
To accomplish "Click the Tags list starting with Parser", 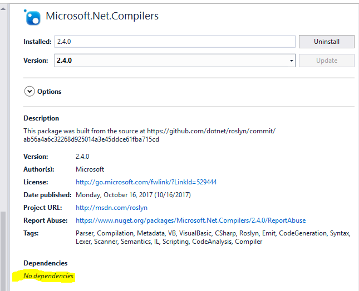I will point(213,237).
